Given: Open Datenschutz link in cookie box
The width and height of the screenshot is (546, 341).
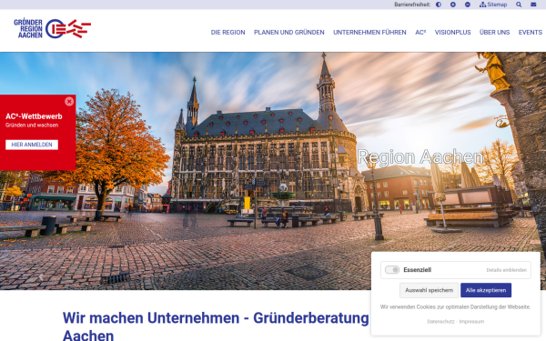Looking at the screenshot, I should click(x=440, y=322).
